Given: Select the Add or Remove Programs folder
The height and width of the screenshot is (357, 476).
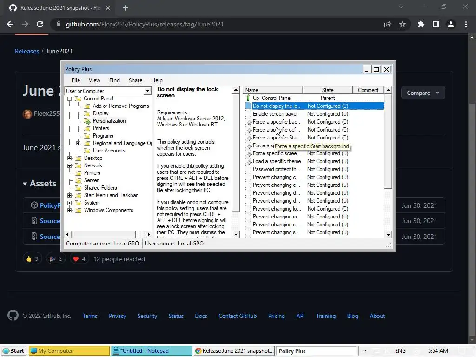Looking at the screenshot, I should click(121, 106).
